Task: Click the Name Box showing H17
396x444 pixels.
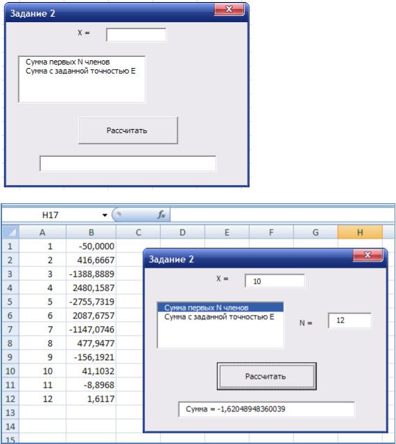Action: click(51, 215)
